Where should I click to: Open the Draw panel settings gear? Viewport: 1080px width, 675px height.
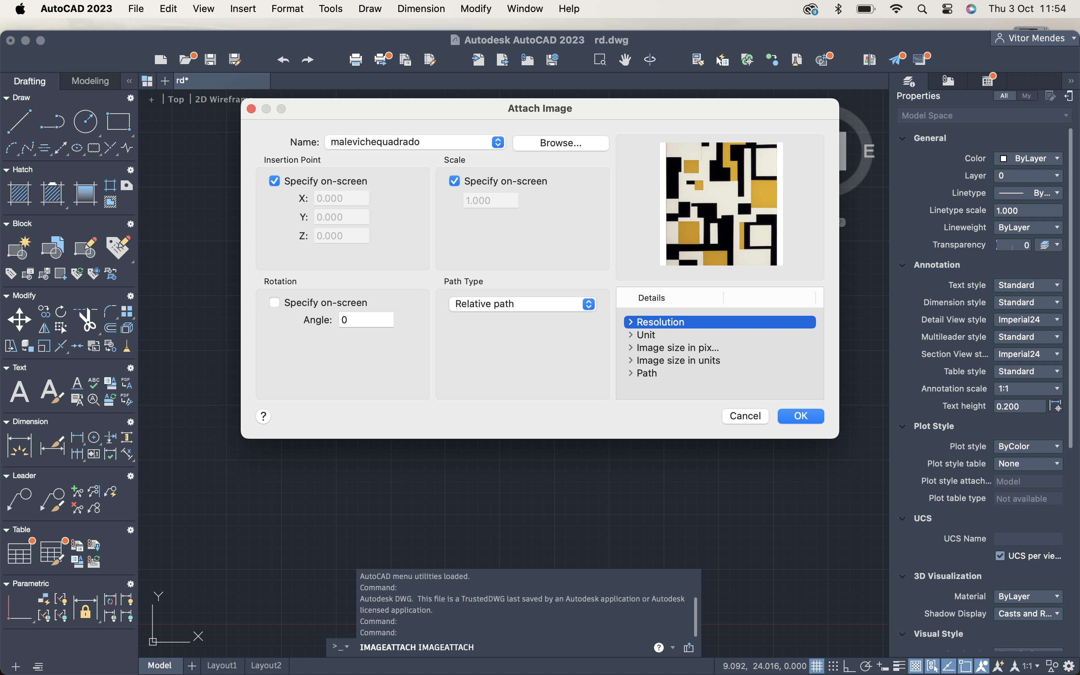tap(130, 98)
